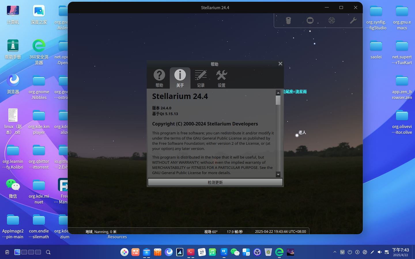Image resolution: width=415 pixels, height=259 pixels.
Task: Open org.qbittorrent folder
Action: (39, 157)
